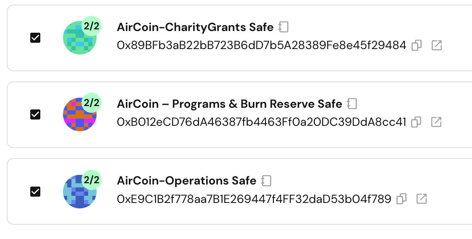Copy the AirCoin-Operations Safe address
The height and width of the screenshot is (239, 472).
tap(401, 199)
